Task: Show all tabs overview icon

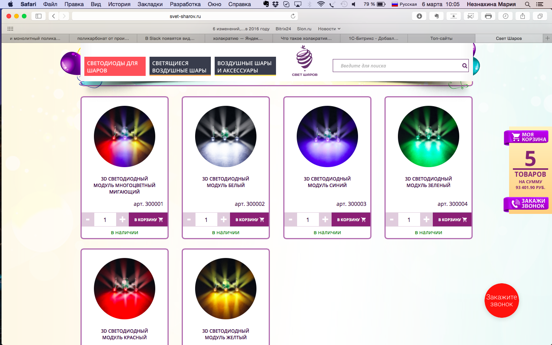Action: (x=540, y=16)
